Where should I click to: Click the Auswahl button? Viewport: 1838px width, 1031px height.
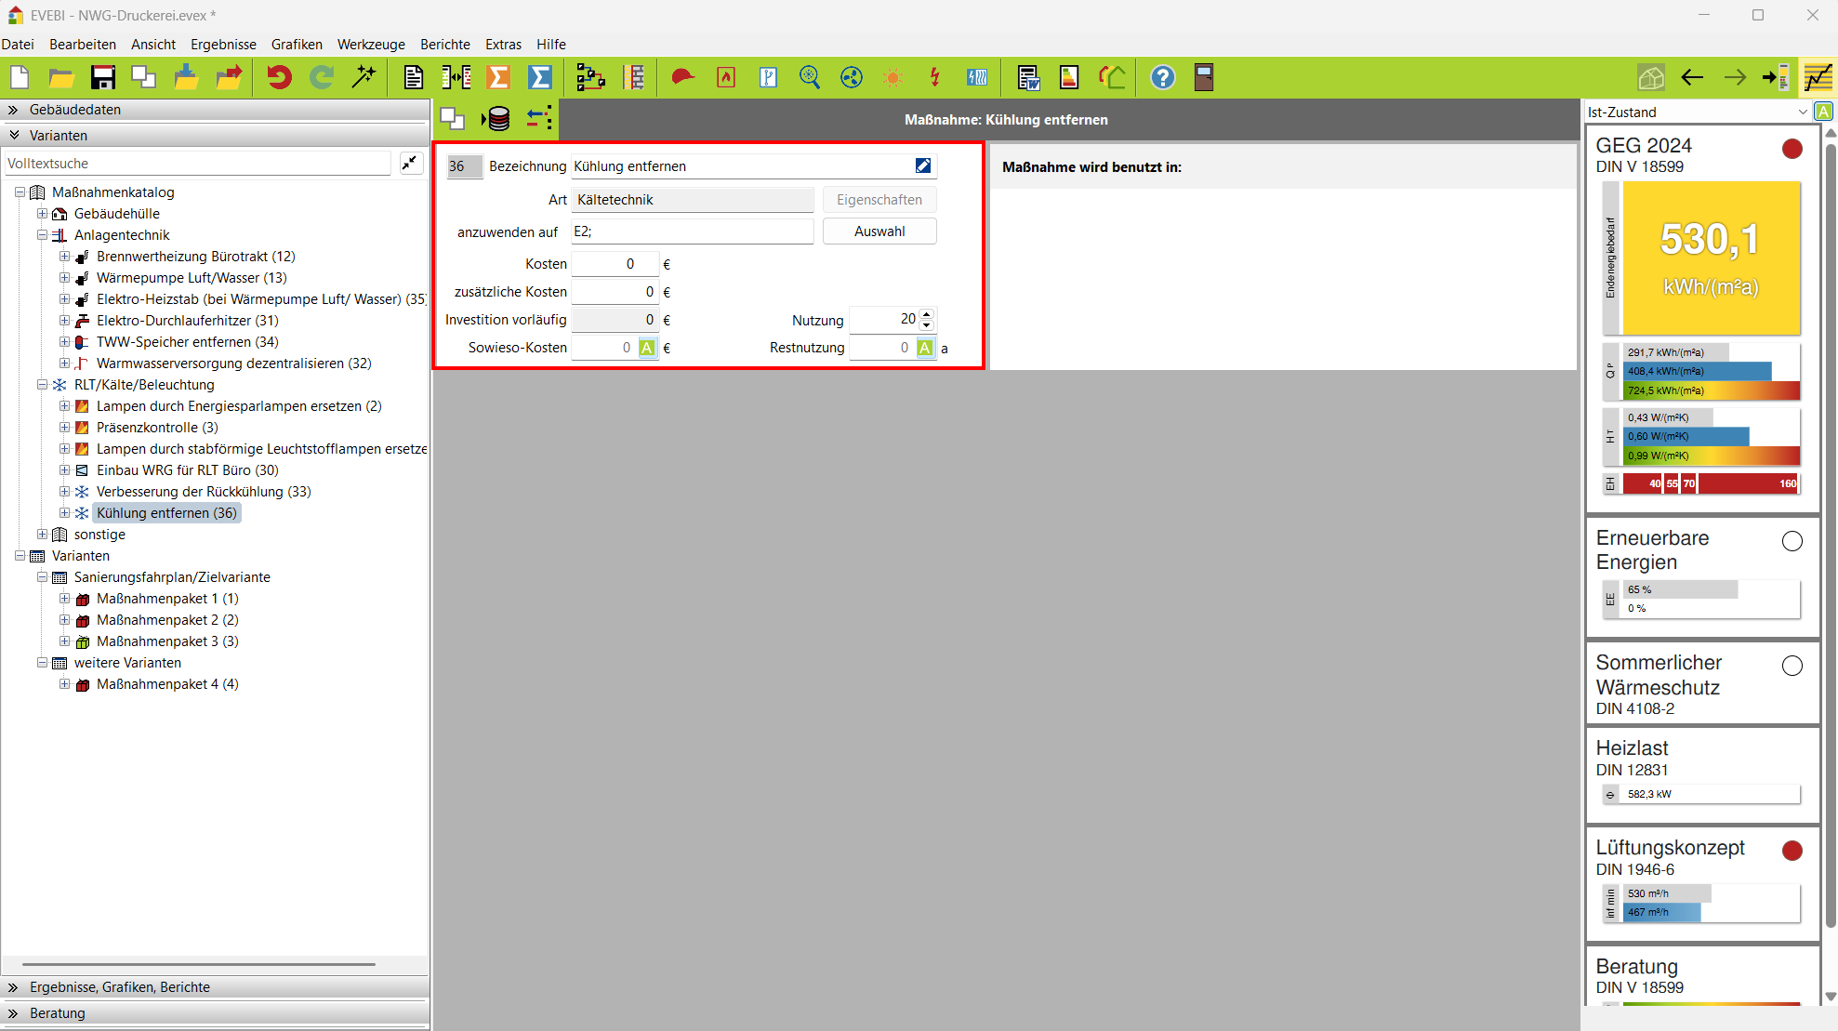tap(879, 231)
